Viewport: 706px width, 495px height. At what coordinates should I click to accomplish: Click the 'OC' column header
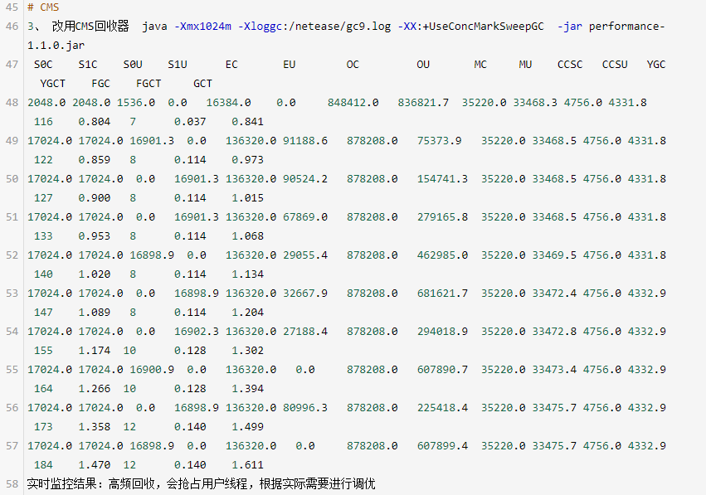353,65
